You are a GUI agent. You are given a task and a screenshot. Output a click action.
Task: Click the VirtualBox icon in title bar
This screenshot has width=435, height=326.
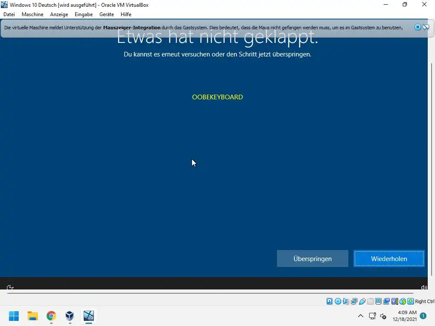tap(4, 5)
